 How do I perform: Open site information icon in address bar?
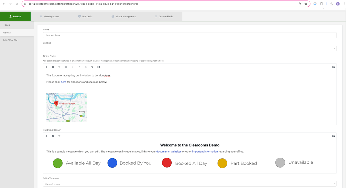(x=25, y=4)
